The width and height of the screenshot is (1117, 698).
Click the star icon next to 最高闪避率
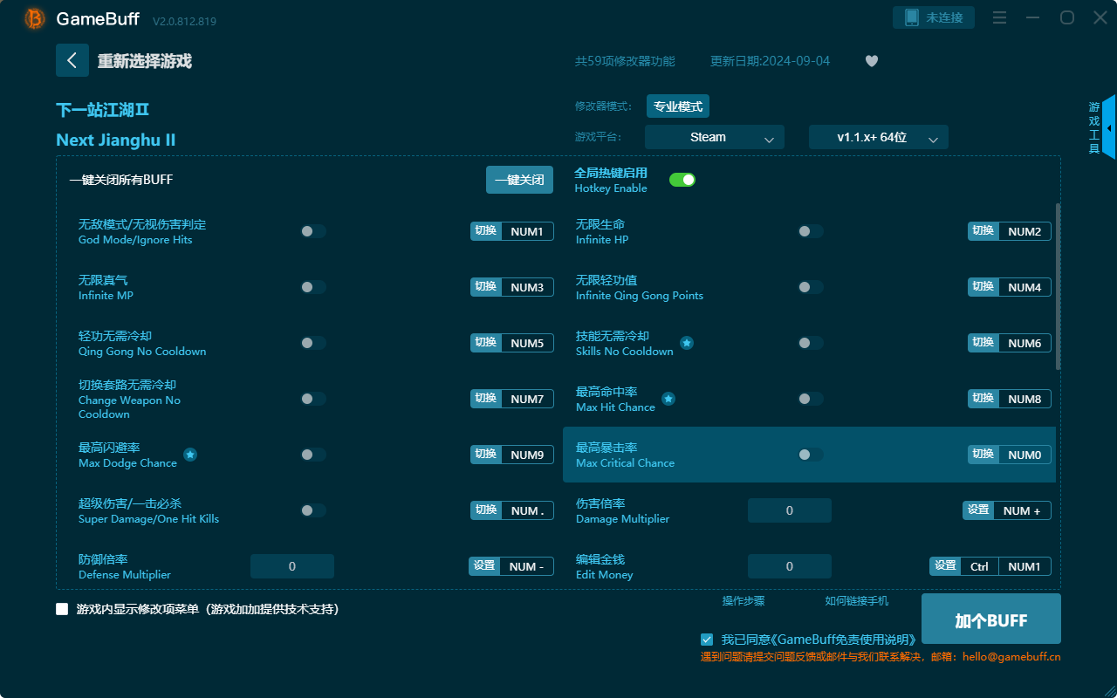pos(190,455)
